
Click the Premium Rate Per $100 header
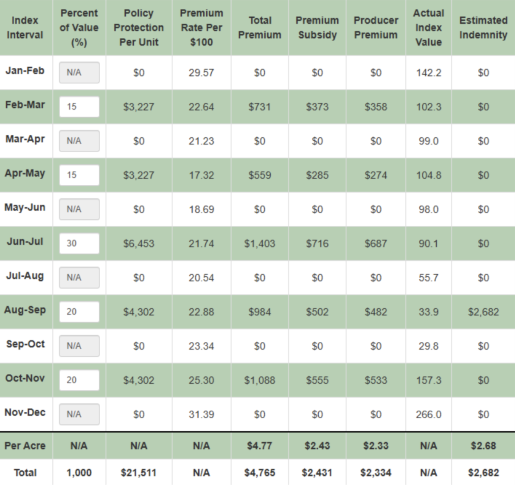tap(201, 27)
